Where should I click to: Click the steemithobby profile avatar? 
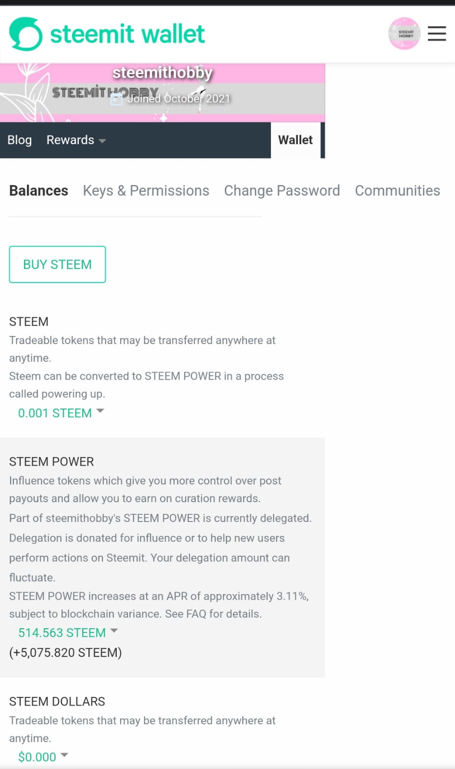(404, 34)
